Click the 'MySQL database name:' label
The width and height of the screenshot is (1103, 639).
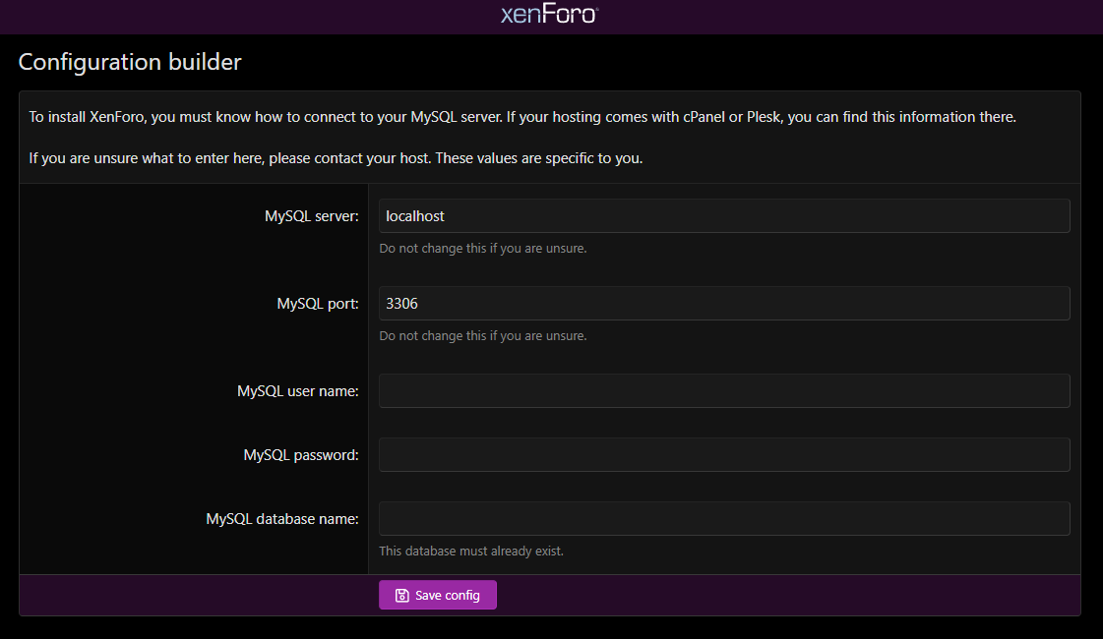pos(282,519)
